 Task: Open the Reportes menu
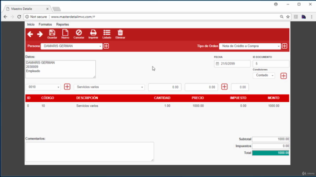(x=63, y=25)
